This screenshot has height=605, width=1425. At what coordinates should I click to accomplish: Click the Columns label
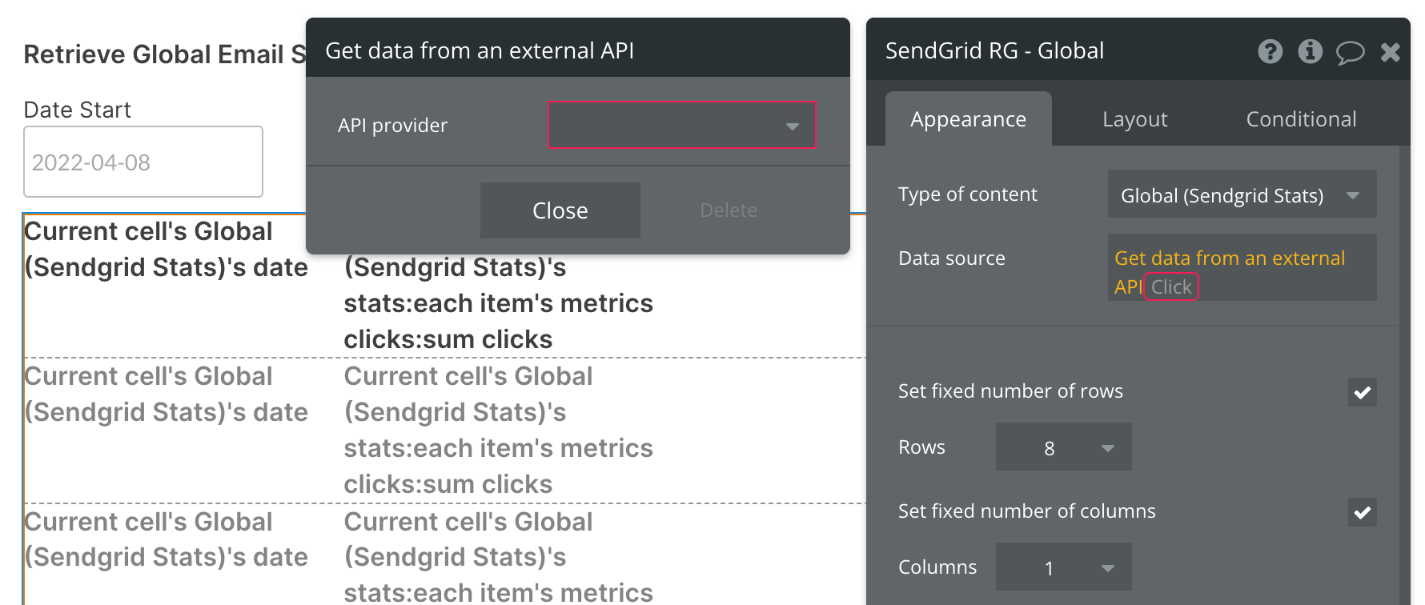[937, 567]
